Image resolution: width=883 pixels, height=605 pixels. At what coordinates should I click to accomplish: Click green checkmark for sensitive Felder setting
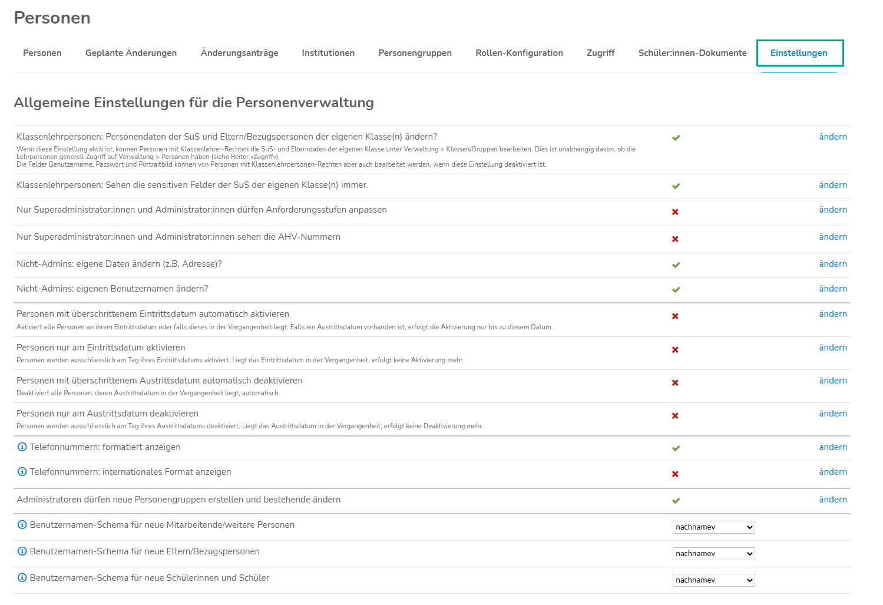676,186
